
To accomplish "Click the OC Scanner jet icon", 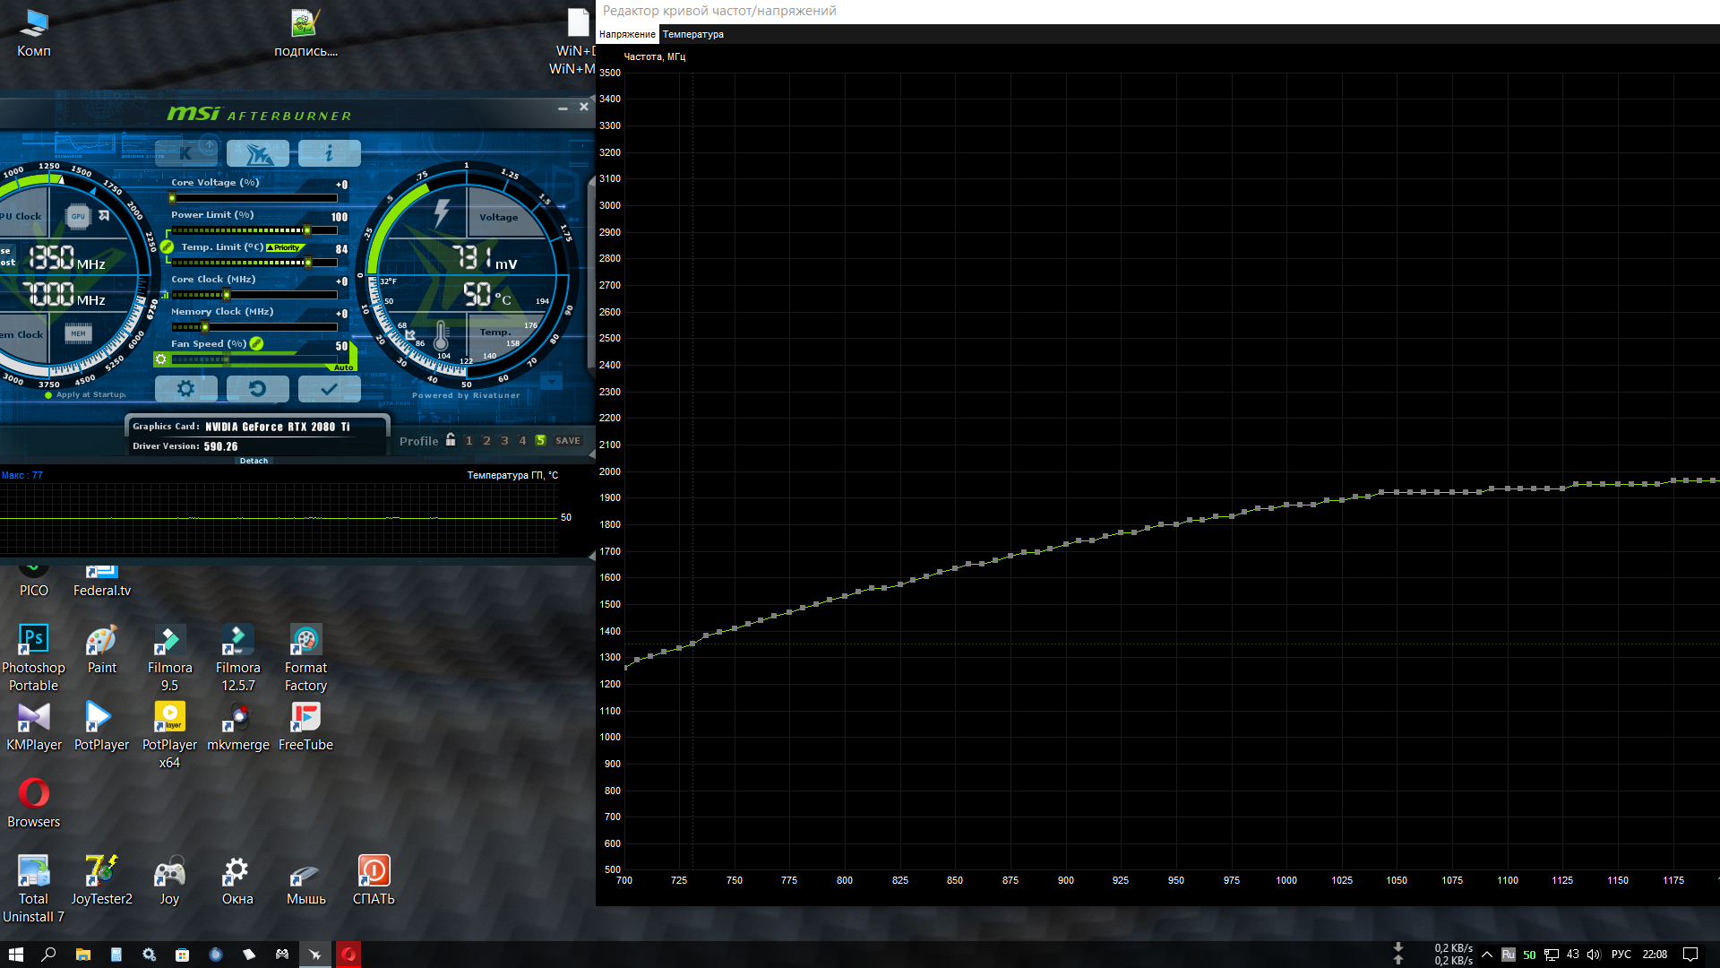I will pos(258,153).
